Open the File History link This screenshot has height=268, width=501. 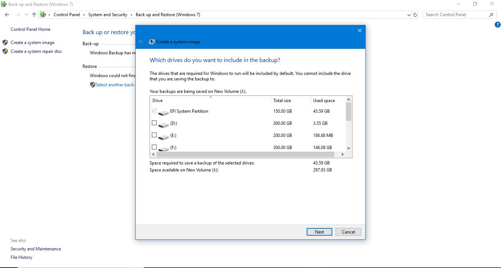pos(22,257)
